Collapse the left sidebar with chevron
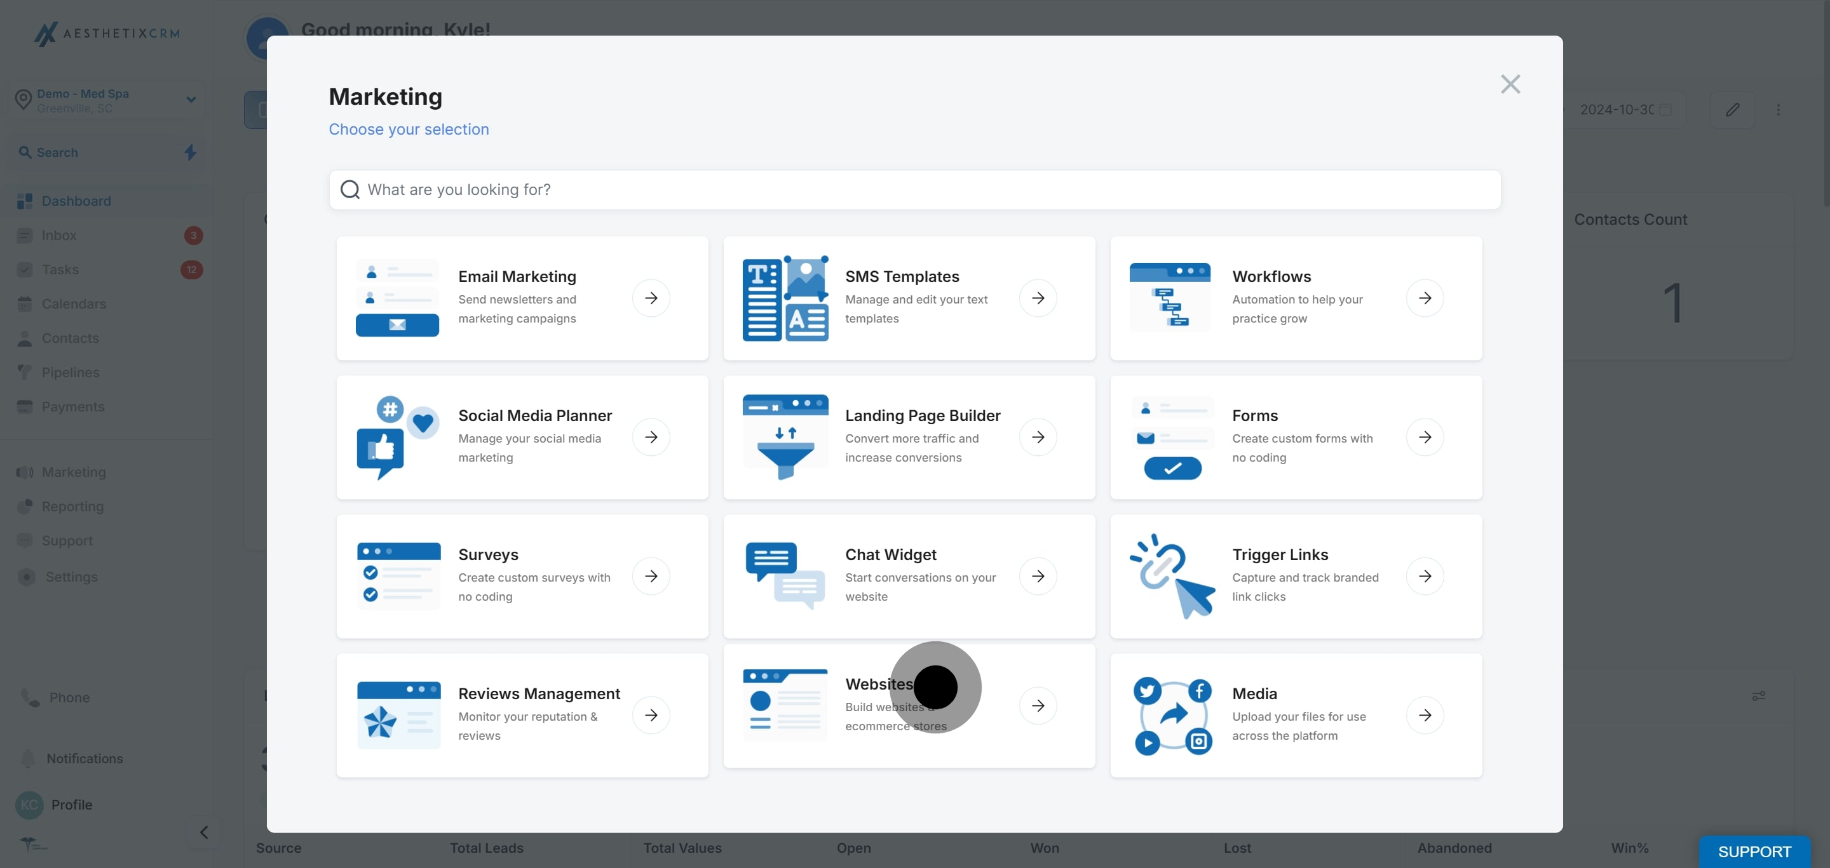This screenshot has width=1830, height=868. tap(204, 832)
